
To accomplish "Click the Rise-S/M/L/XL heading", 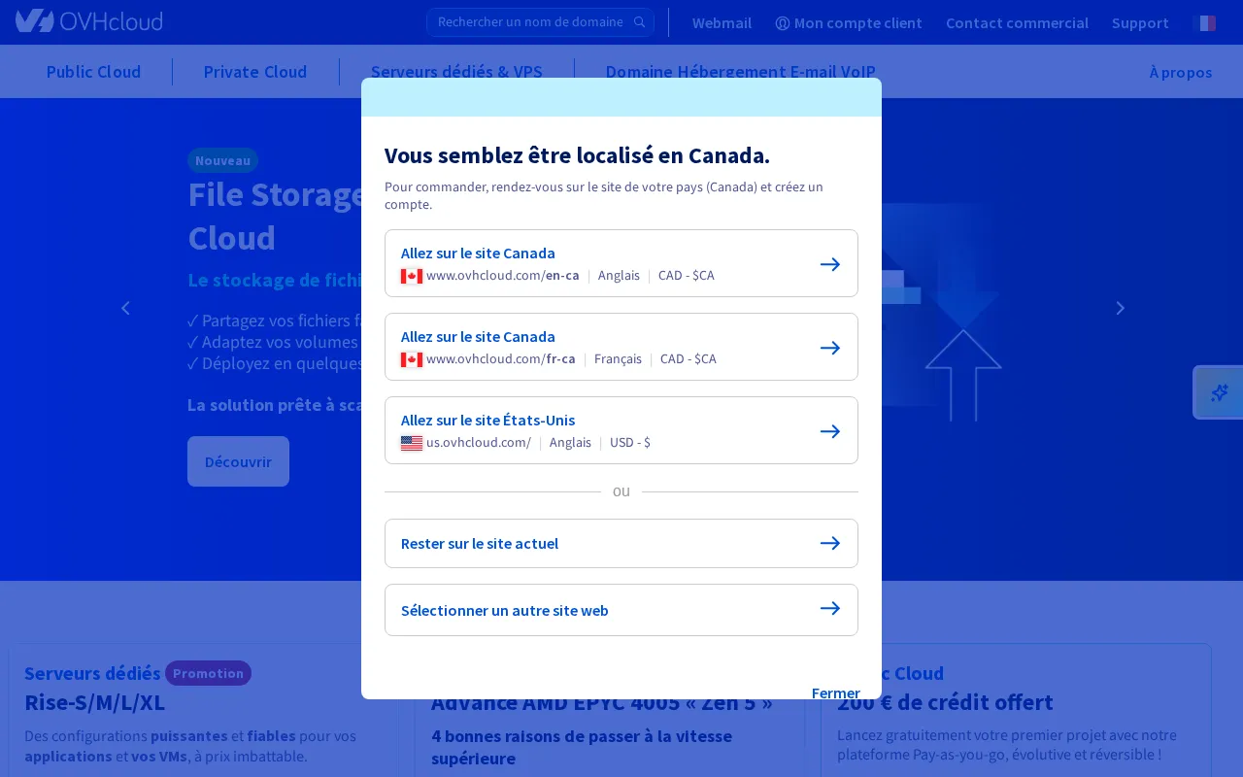I will (95, 702).
